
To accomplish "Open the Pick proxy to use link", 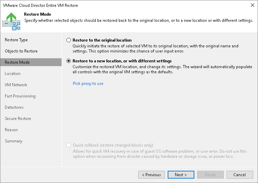I will click(88, 83).
